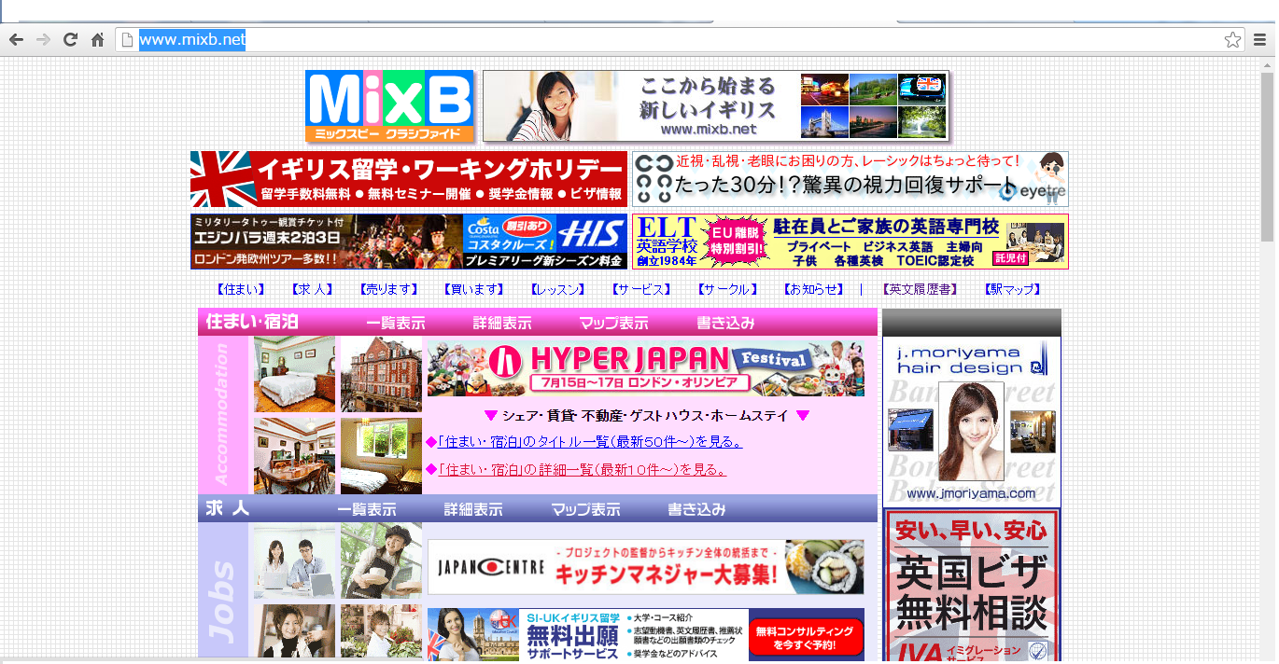Click the 住まい・宿泊 section heading
The image size is (1279, 664).
[x=252, y=322]
